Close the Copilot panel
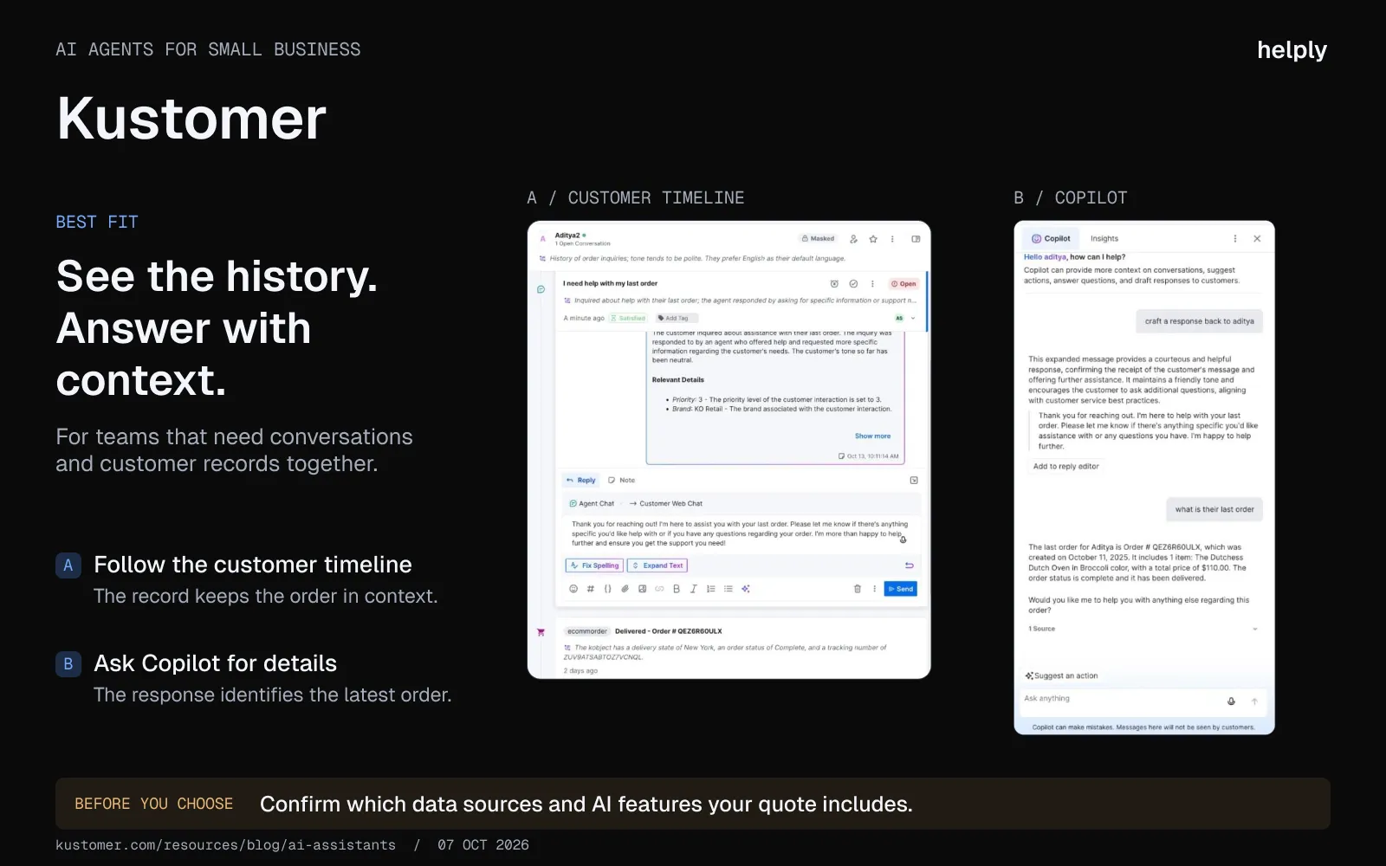The width and height of the screenshot is (1386, 866). click(1257, 239)
